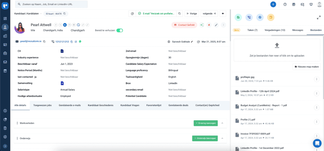Copy the profile request email link
Viewport: 324px width, 151px height.
tap(179, 14)
